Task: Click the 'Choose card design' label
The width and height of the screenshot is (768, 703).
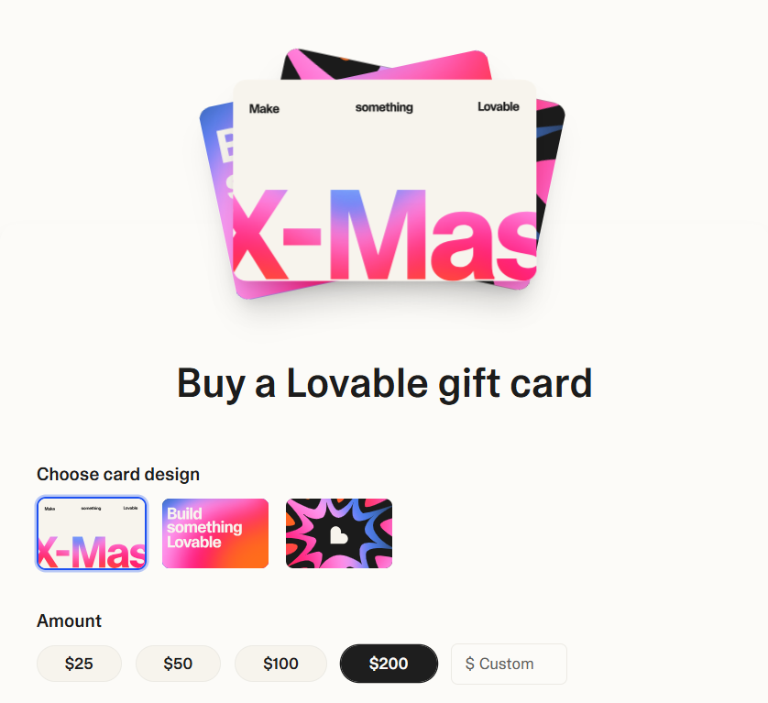Action: tap(118, 474)
